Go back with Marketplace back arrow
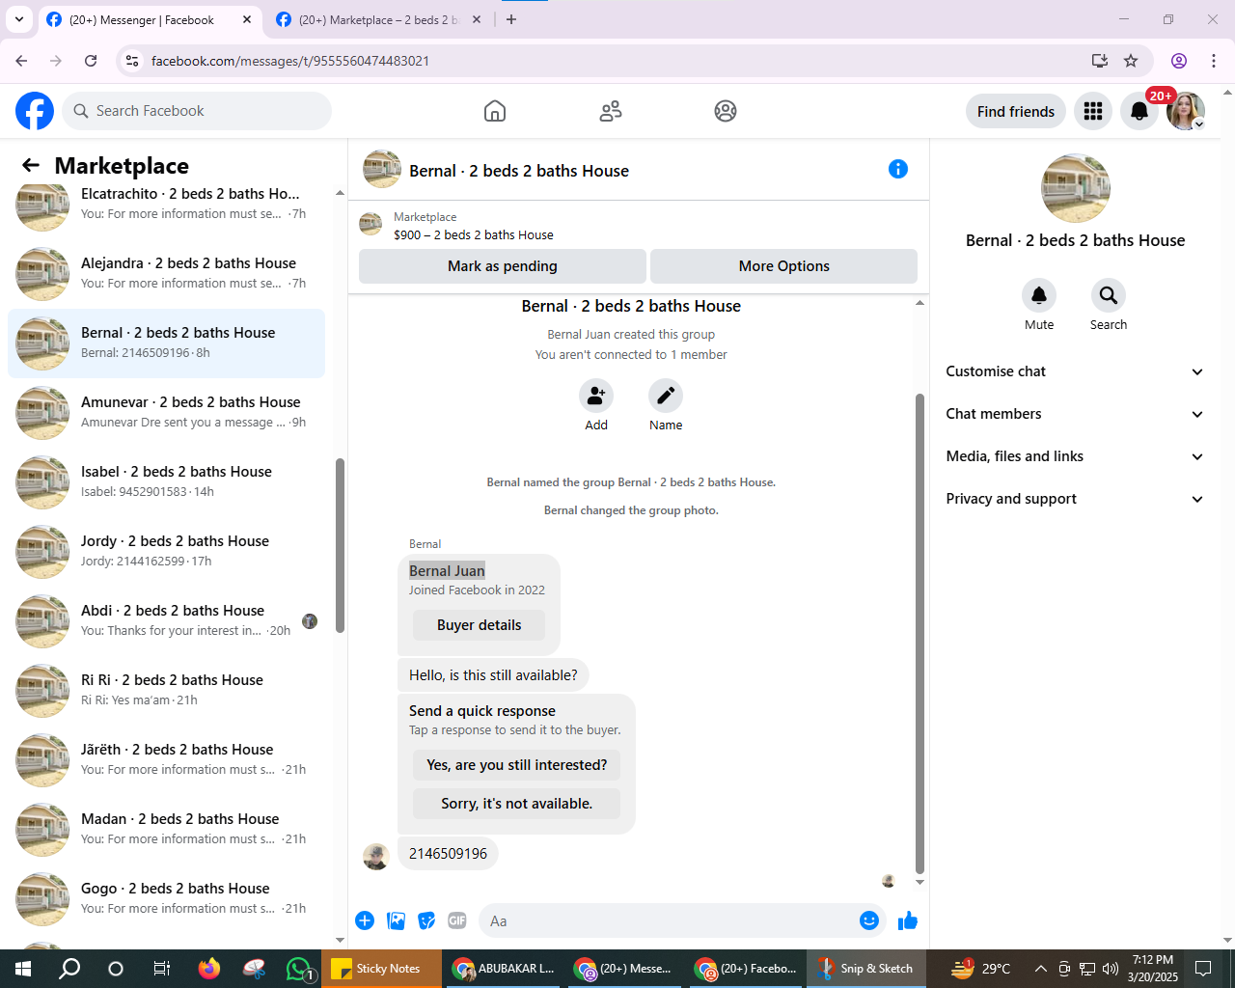Viewport: 1235px width, 988px height. point(31,165)
